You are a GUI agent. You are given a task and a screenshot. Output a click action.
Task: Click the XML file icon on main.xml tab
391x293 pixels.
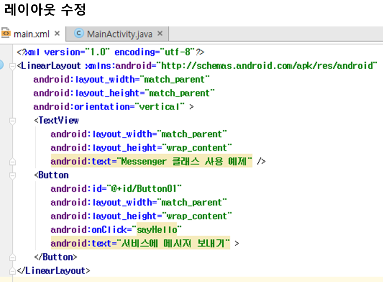[6, 33]
